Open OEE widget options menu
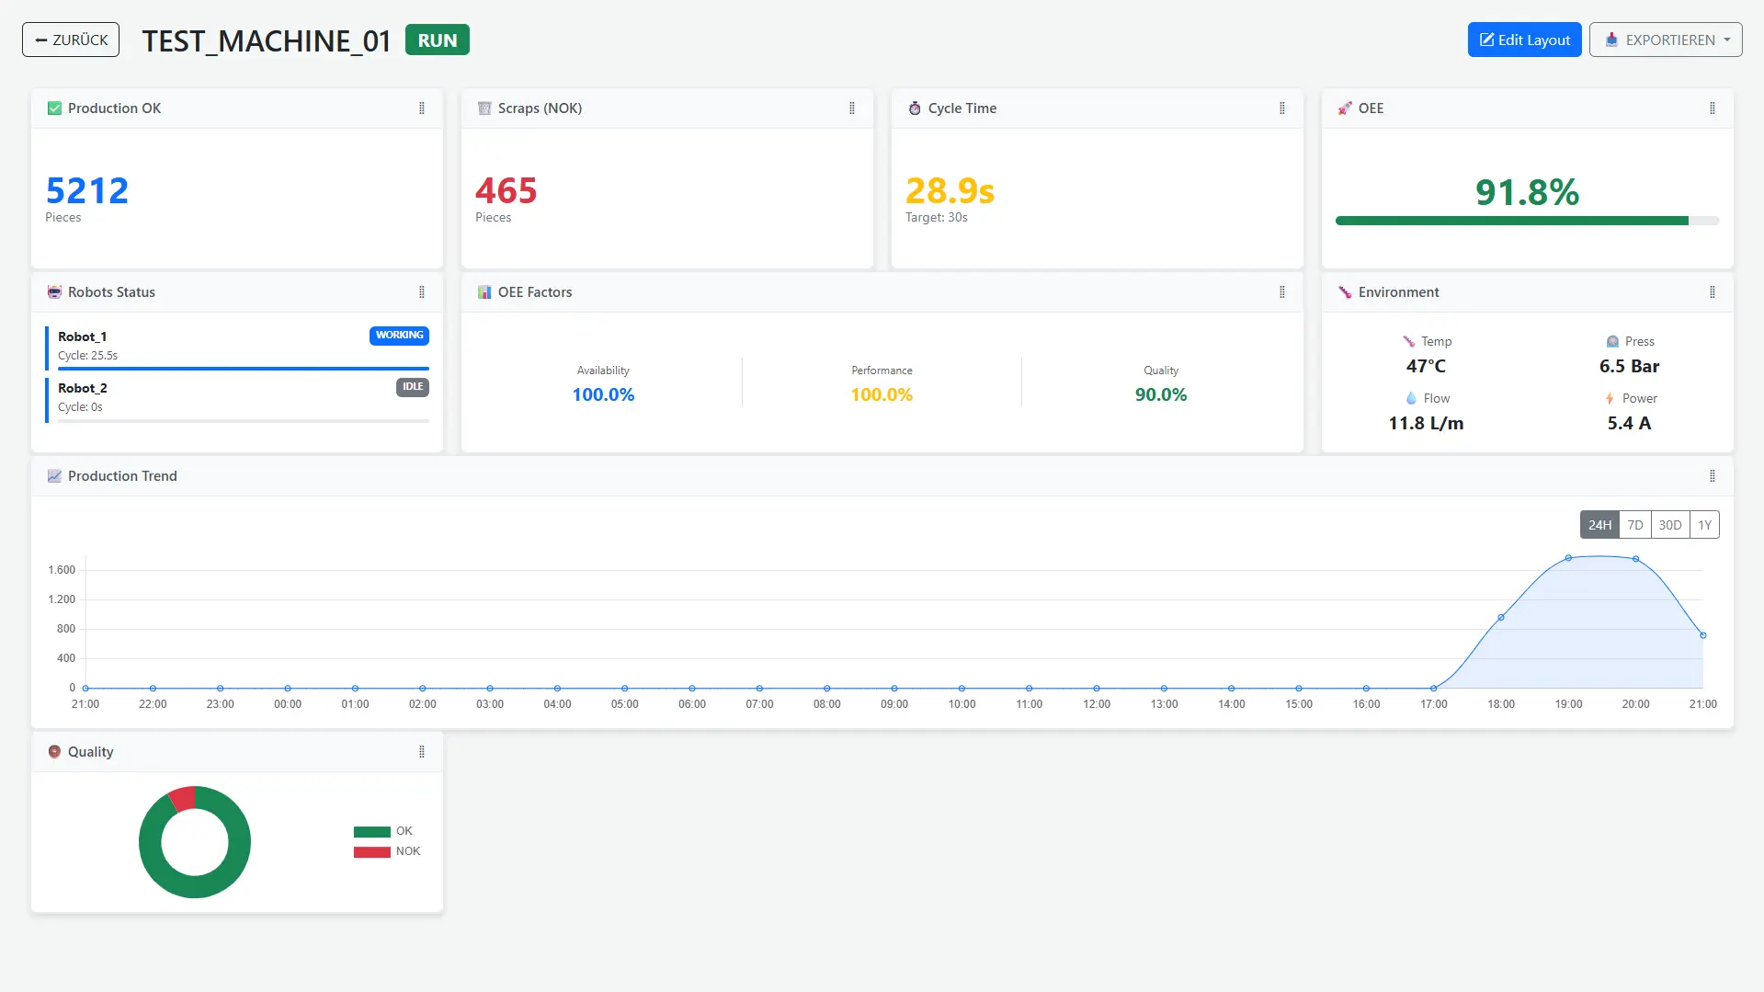The image size is (1764, 992). (1713, 108)
